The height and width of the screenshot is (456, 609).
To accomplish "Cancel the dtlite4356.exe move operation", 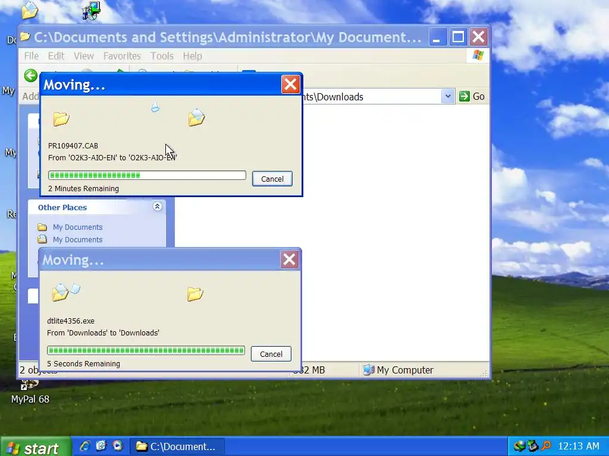I will 271,354.
